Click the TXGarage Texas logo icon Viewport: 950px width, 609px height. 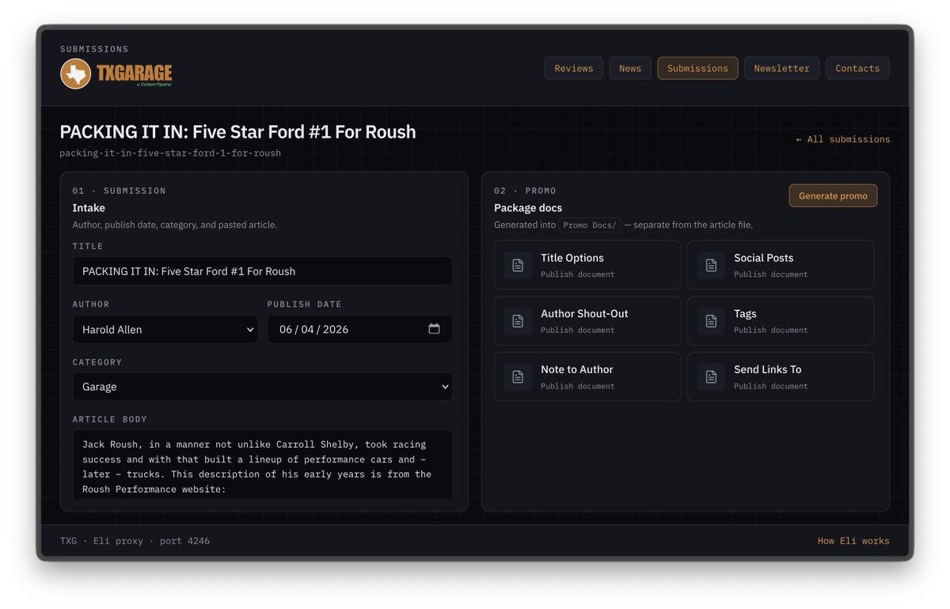pyautogui.click(x=76, y=74)
